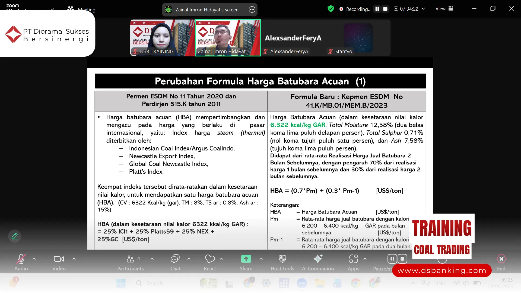Open Host tools shield

pyautogui.click(x=282, y=262)
